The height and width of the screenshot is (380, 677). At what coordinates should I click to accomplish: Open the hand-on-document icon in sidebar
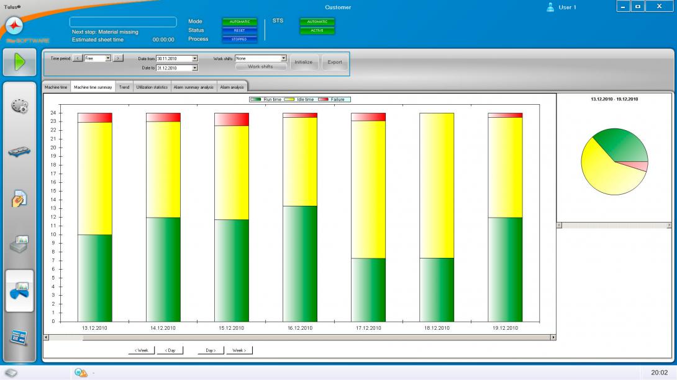tap(20, 199)
